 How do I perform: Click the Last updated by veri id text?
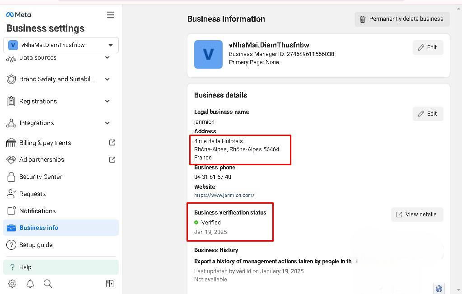[249, 271]
